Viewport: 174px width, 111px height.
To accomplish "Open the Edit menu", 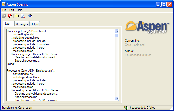I will coord(12,10).
